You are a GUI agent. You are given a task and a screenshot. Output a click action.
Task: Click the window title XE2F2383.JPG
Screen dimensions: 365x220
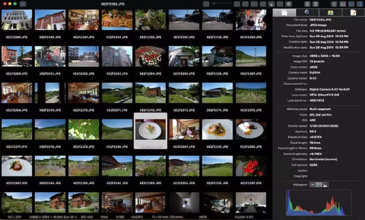tap(113, 4)
